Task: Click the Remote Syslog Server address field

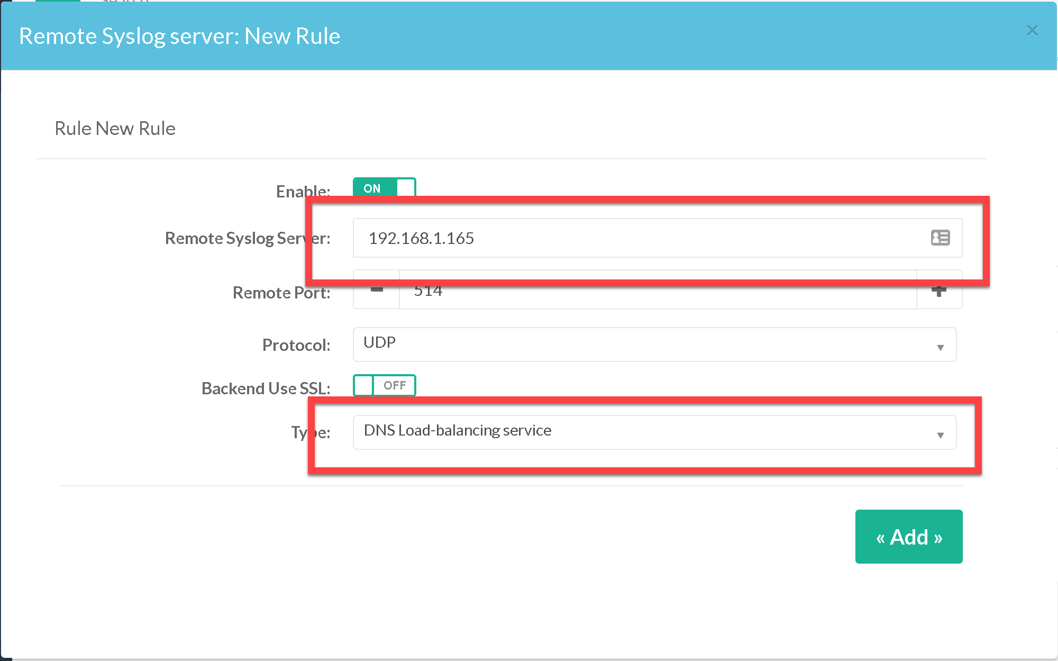Action: (x=635, y=238)
